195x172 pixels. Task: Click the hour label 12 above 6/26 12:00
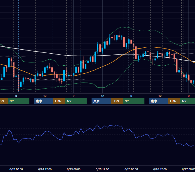point(160,96)
